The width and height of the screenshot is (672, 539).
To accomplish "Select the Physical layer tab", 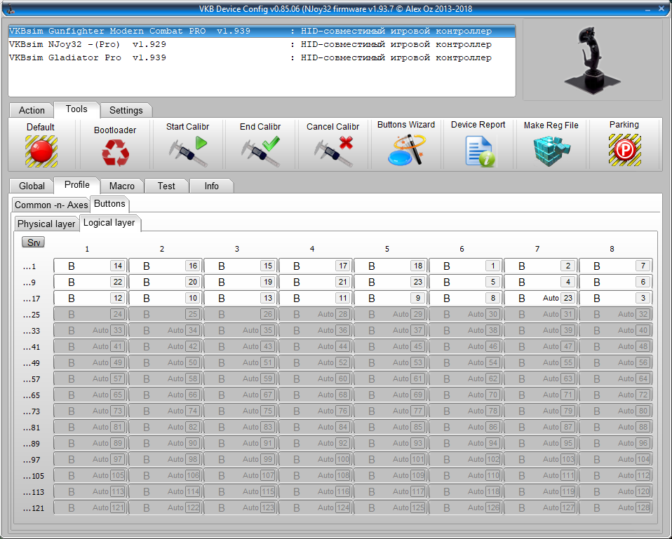I will [46, 224].
